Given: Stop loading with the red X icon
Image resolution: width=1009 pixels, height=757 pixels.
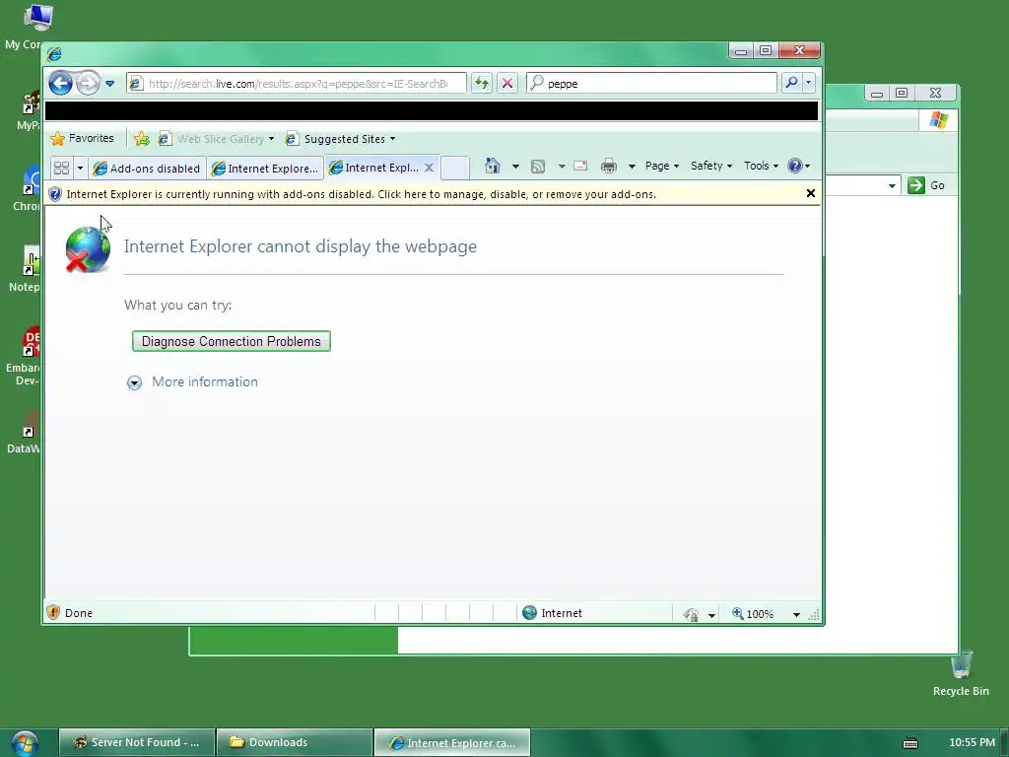Looking at the screenshot, I should coord(507,83).
